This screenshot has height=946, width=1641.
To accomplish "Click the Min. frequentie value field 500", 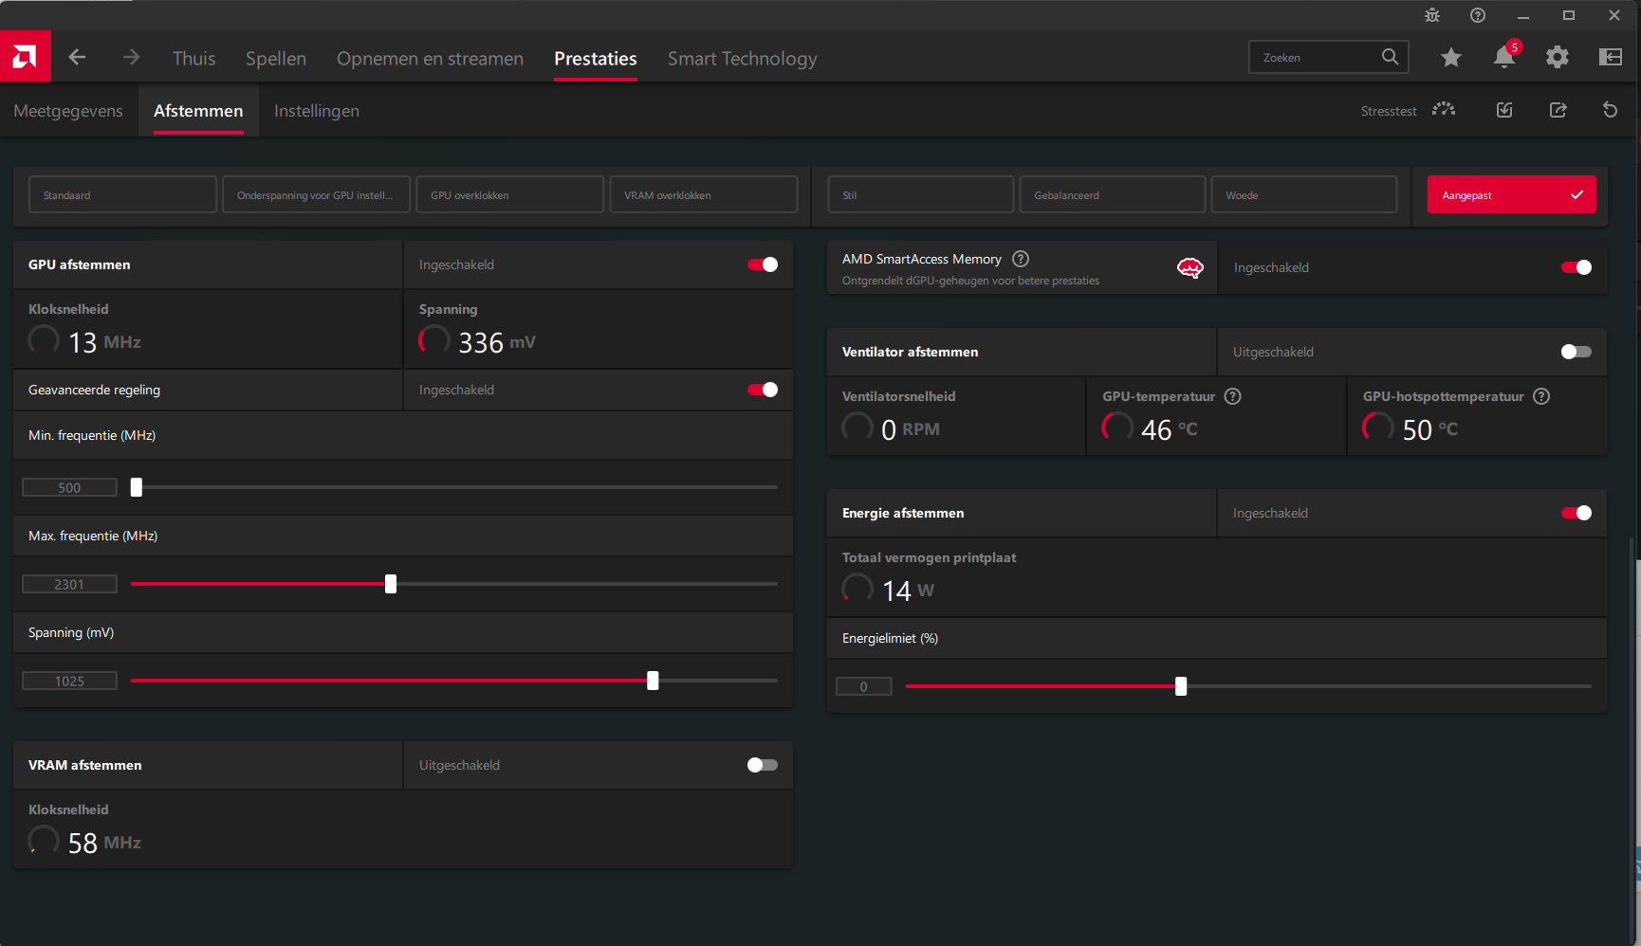I will 69,487.
